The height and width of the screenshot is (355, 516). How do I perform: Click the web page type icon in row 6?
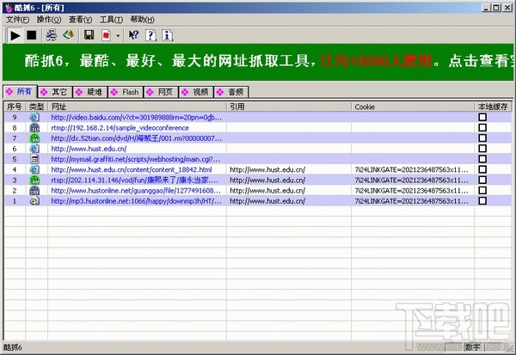34,149
